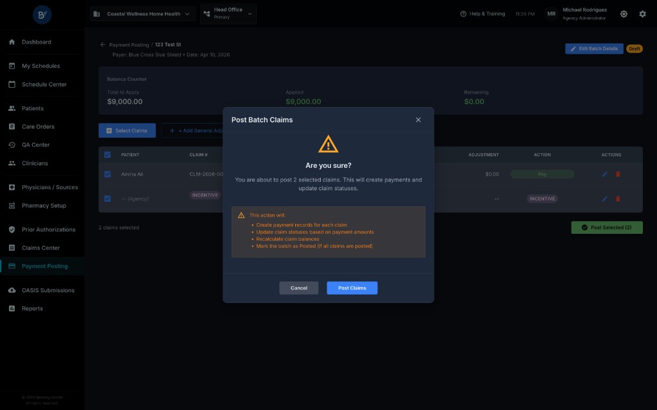Click Add General Adjustment button
This screenshot has width=657, height=410.
click(x=192, y=131)
